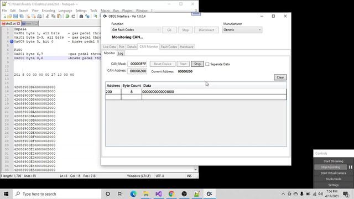Toggle the Separate Data checkbox
Image resolution: width=354 pixels, height=199 pixels.
coord(207,64)
